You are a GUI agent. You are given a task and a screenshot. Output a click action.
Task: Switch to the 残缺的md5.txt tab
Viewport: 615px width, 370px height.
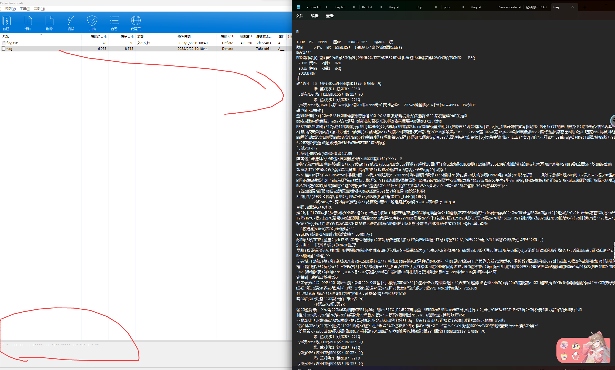tap(536, 7)
